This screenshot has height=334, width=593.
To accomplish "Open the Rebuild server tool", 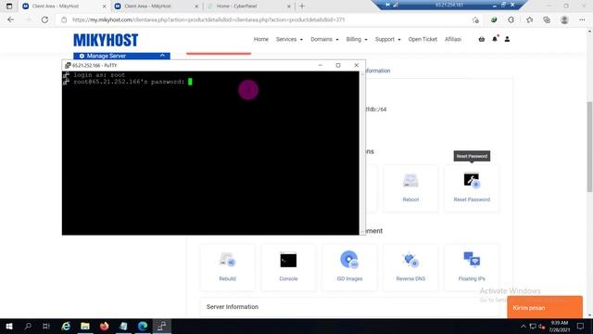I will [227, 267].
